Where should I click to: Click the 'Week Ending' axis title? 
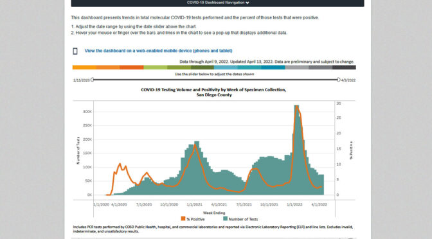[x=214, y=213]
